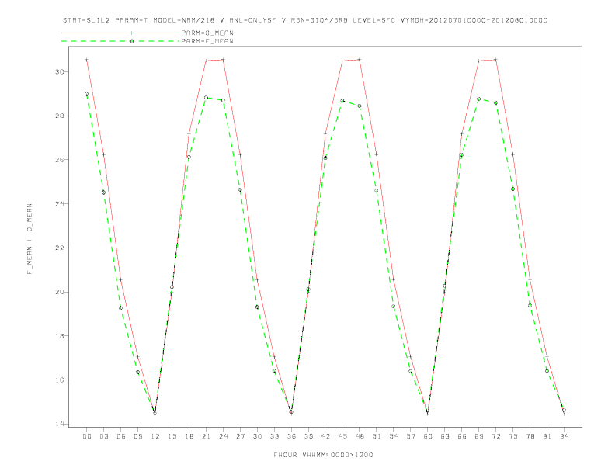Click x-axis forecast hour 00
615x475 pixels.
87,436
